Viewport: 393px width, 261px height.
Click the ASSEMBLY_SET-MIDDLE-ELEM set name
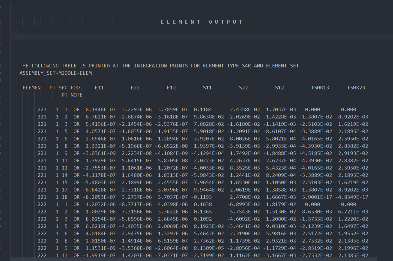(56, 73)
